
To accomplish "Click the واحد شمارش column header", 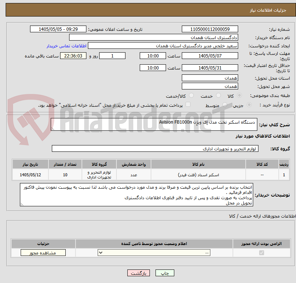I will (x=134, y=164).
